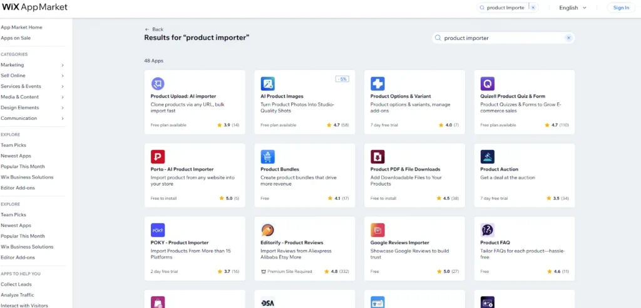
Task: Open Analyze Traffic in sidebar
Action: click(x=18, y=295)
